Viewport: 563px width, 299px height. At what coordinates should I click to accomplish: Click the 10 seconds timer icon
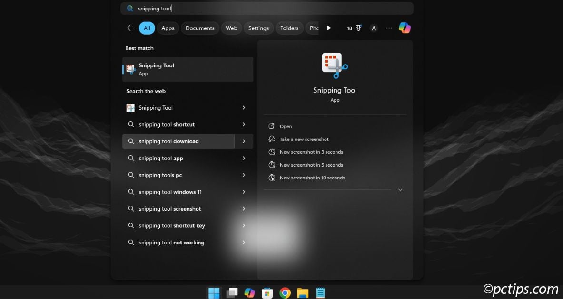[x=272, y=178]
